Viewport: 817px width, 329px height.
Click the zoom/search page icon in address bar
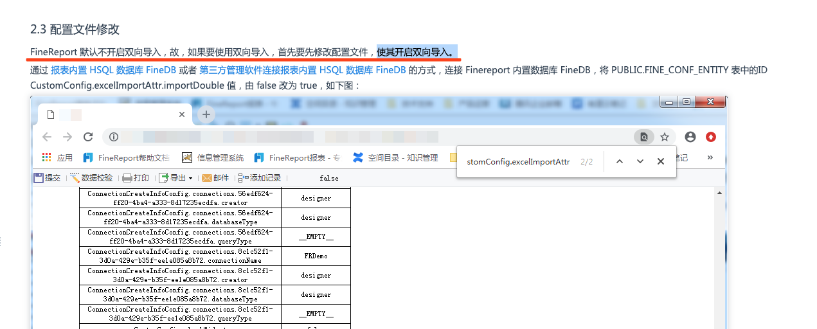click(x=643, y=137)
